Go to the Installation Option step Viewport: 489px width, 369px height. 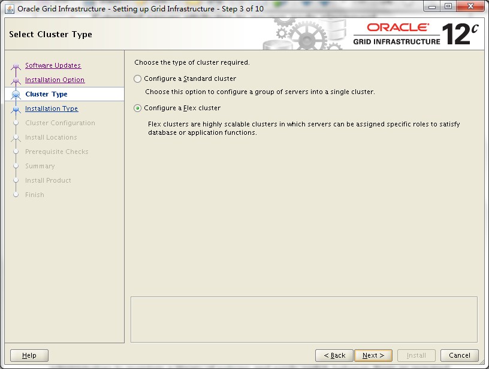click(x=55, y=80)
